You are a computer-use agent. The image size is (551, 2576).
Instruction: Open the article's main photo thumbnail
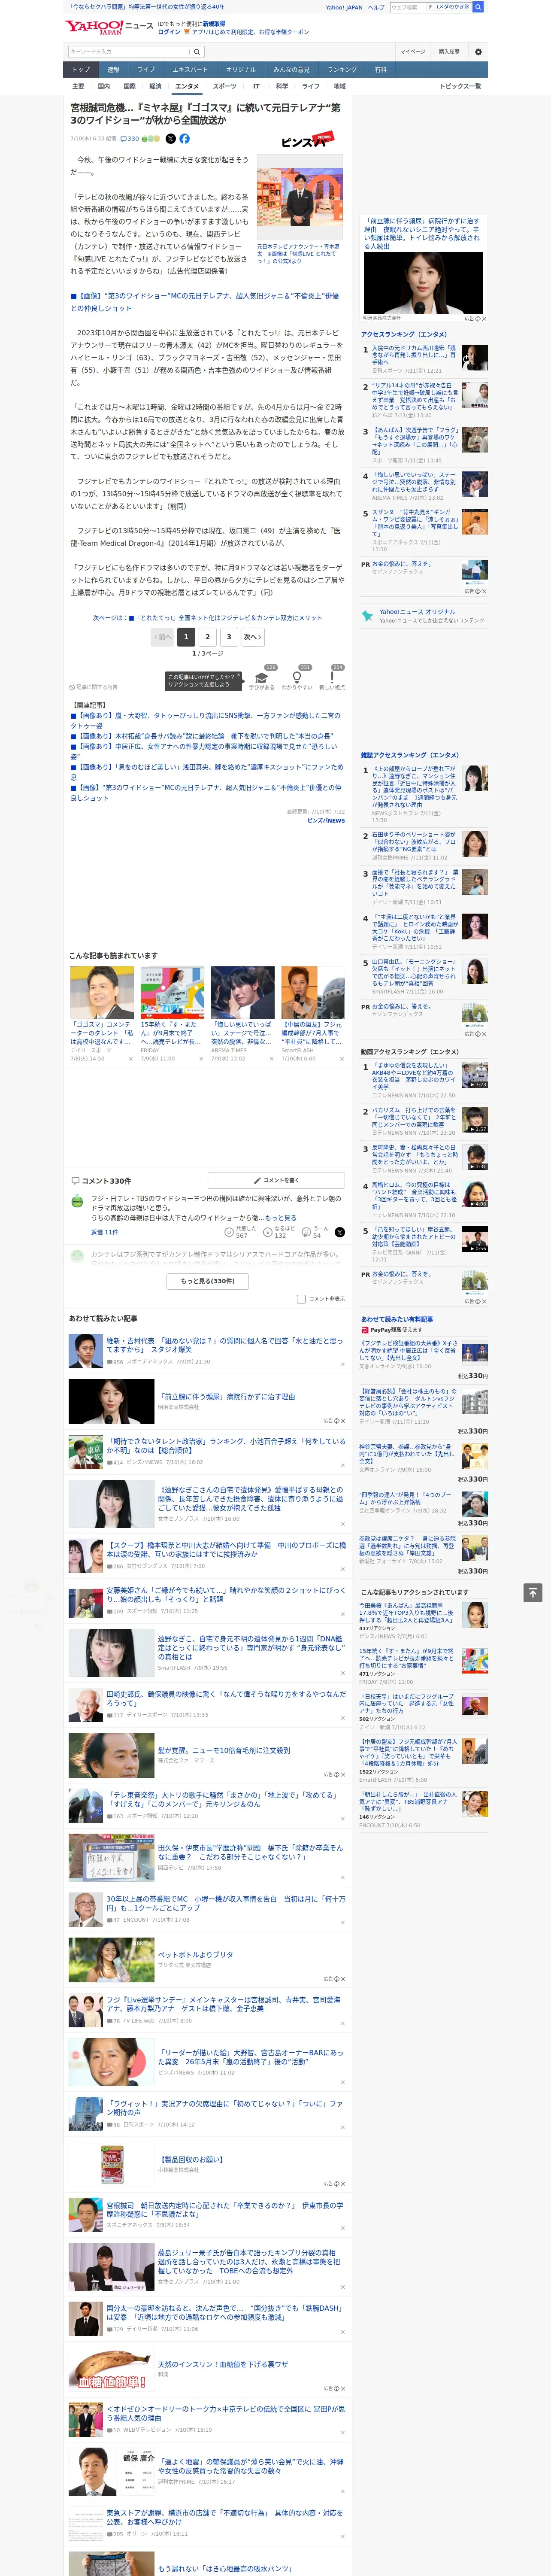[x=299, y=198]
